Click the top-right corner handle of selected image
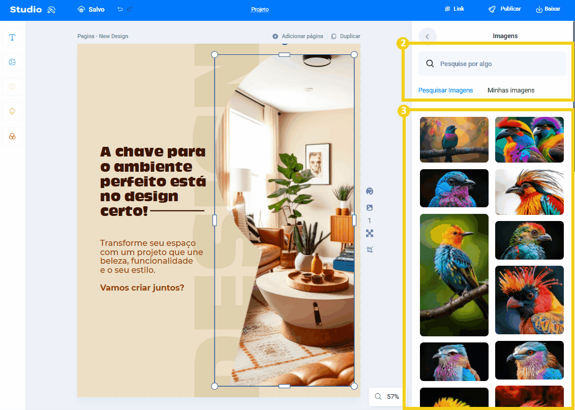 click(x=354, y=54)
